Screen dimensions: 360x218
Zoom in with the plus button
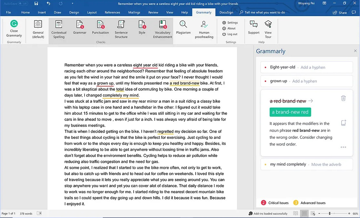pos(349,213)
